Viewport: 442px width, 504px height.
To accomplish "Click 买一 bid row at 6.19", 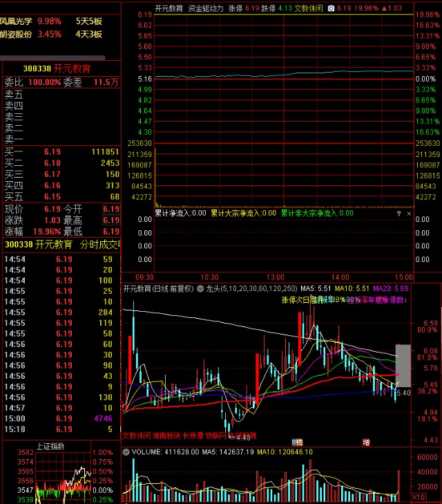I will tap(61, 151).
